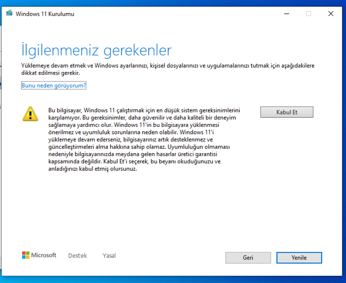Open the 'Bunu neden görüyorum?' link
The width and height of the screenshot is (346, 283).
pyautogui.click(x=54, y=86)
